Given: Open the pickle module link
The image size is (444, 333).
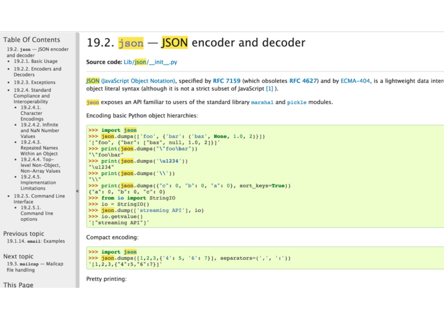Looking at the screenshot, I should tap(297, 102).
